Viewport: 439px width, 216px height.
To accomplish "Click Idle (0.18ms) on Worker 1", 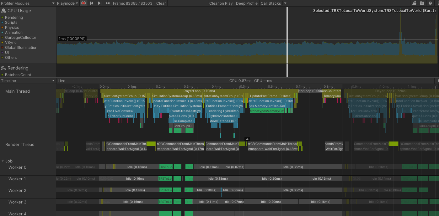I will (218, 178).
